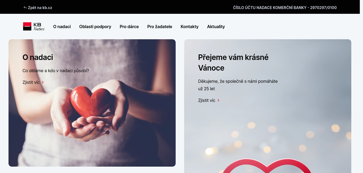Click the back arrow beside Zpět na kb.cz

click(x=25, y=7)
